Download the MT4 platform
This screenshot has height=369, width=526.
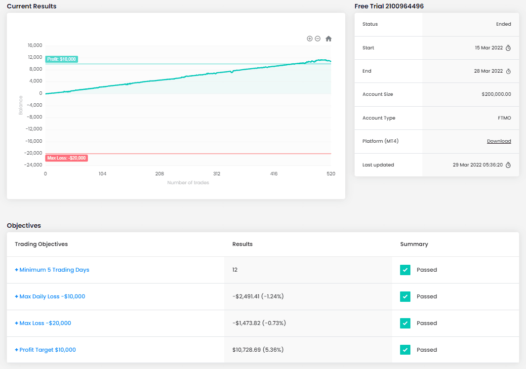pos(499,141)
